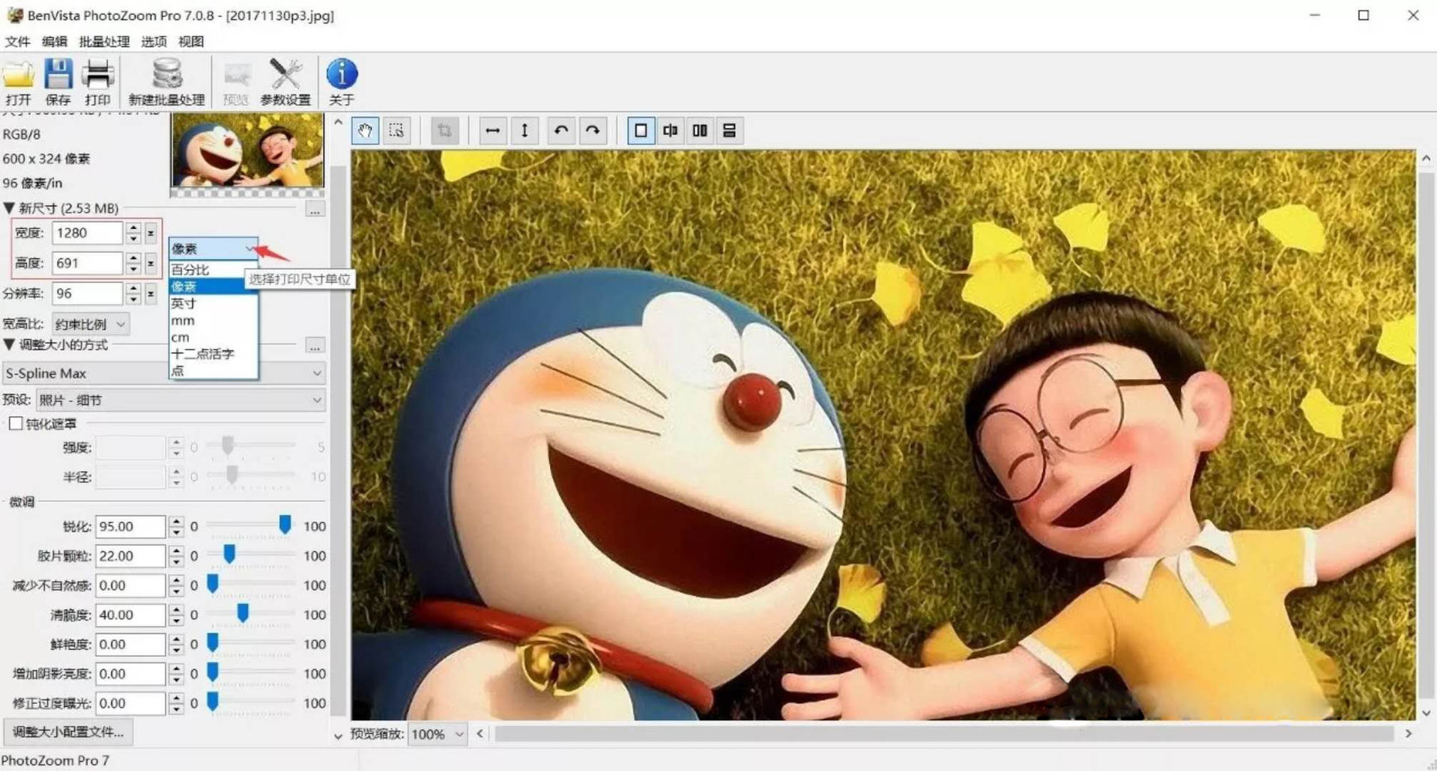The image size is (1437, 771).
Task: Click the 修正过度曝光 value field
Action: tap(130, 703)
